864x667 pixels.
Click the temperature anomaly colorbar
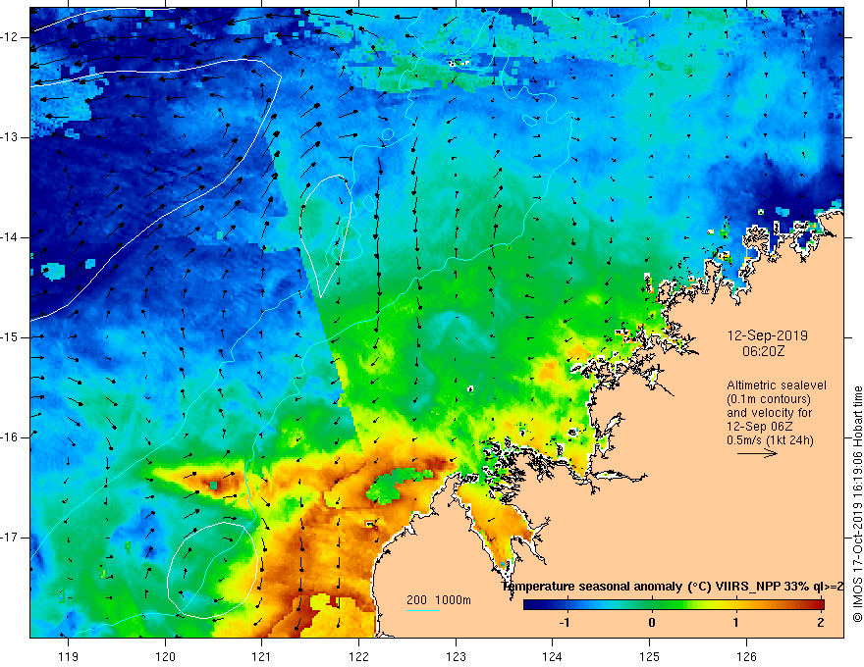[674, 605]
